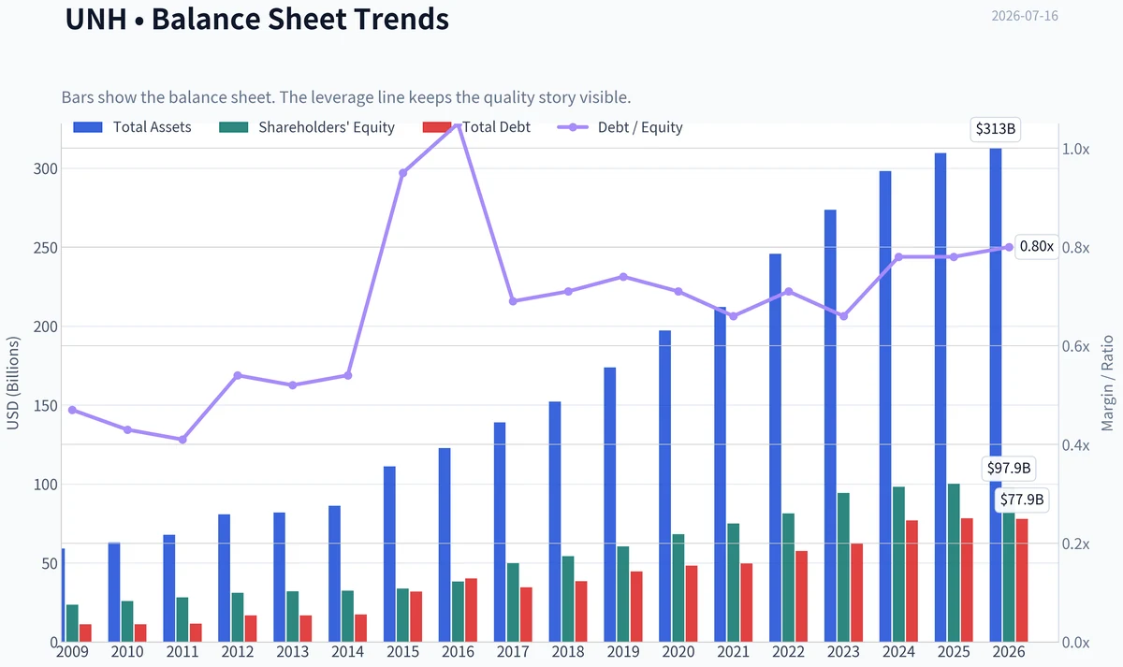
Task: Click the 2023 Debt / Equity line point
Action: click(843, 316)
